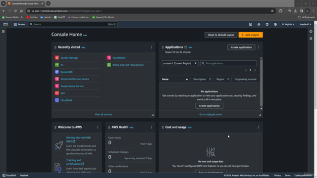Screen dimensions: 317x178
Task: Click the Add widgets button
Action: point(251,35)
